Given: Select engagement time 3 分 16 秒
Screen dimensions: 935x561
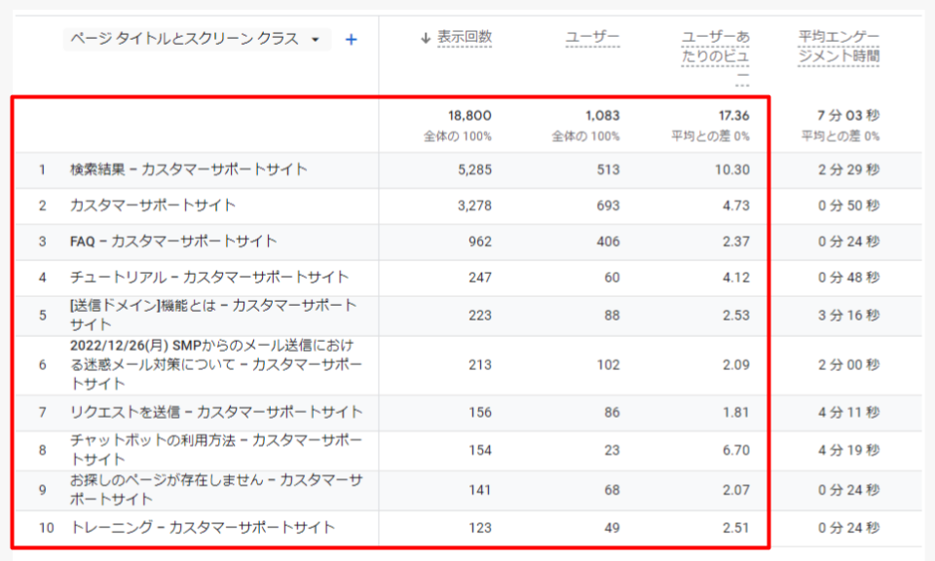Looking at the screenshot, I should coord(848,316).
